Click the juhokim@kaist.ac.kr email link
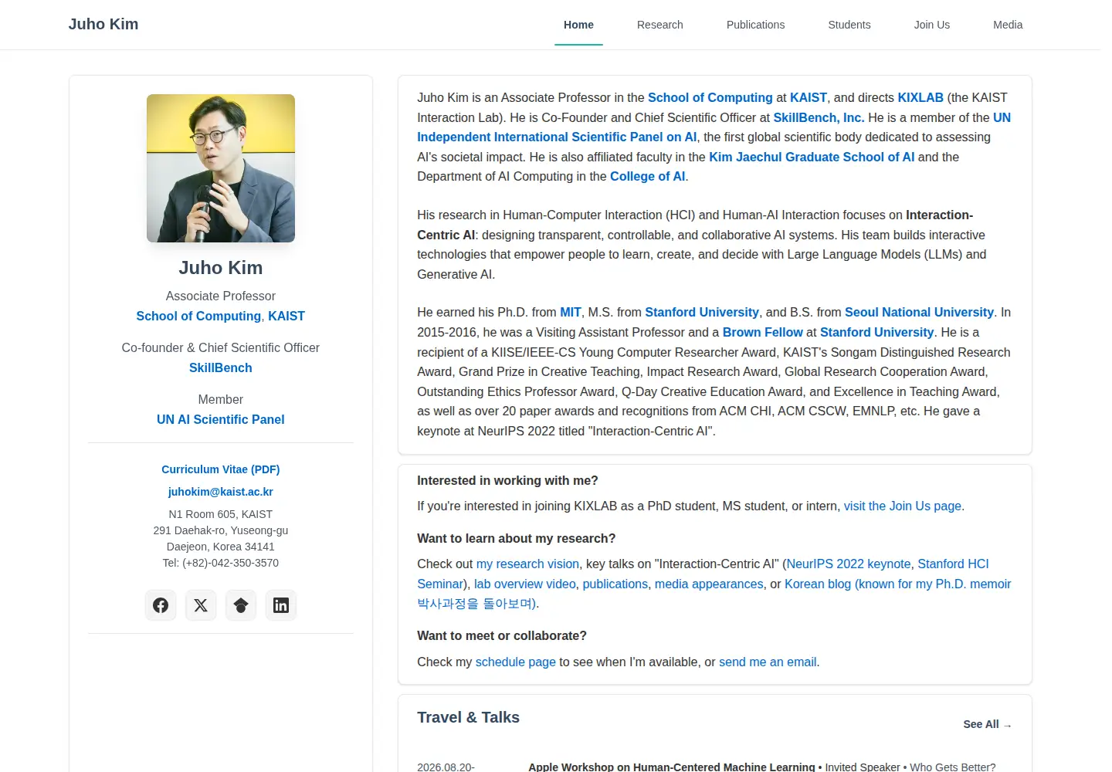The image size is (1112, 772). [x=221, y=492]
